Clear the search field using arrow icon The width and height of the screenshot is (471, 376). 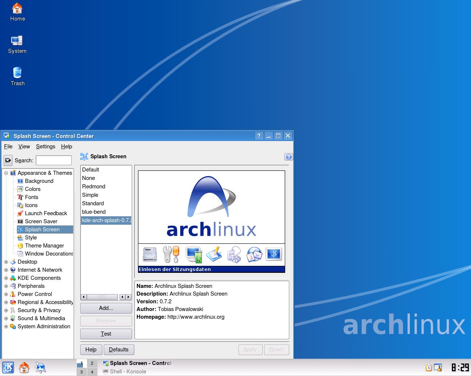[x=8, y=160]
